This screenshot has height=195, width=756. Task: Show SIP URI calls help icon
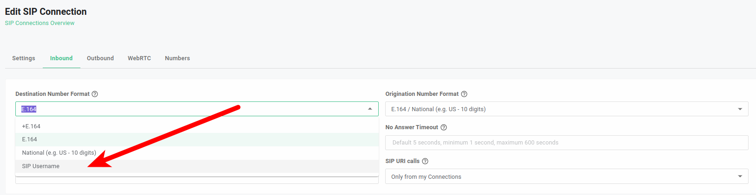click(x=425, y=161)
